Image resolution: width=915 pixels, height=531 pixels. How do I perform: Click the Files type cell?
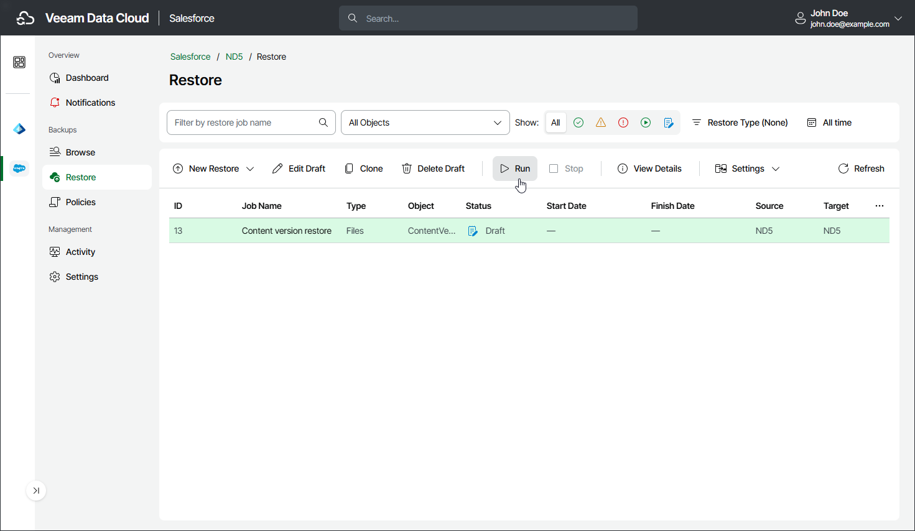[x=355, y=231]
